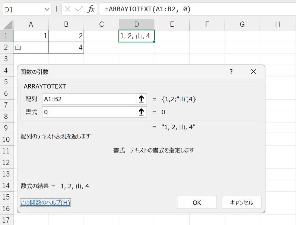
Task: Confirm the formula with the OK button
Action: tap(197, 202)
